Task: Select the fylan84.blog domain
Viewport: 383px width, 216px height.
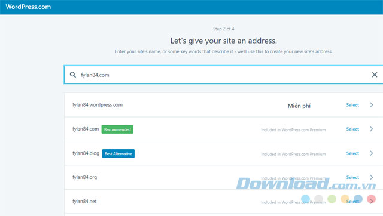Action: [352, 153]
